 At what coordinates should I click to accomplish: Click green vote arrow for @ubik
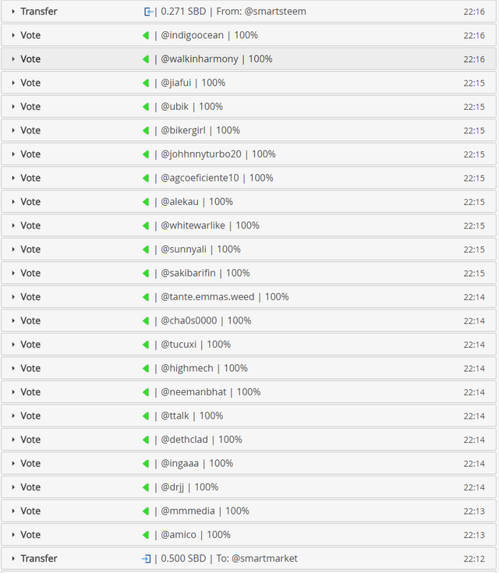(x=146, y=106)
